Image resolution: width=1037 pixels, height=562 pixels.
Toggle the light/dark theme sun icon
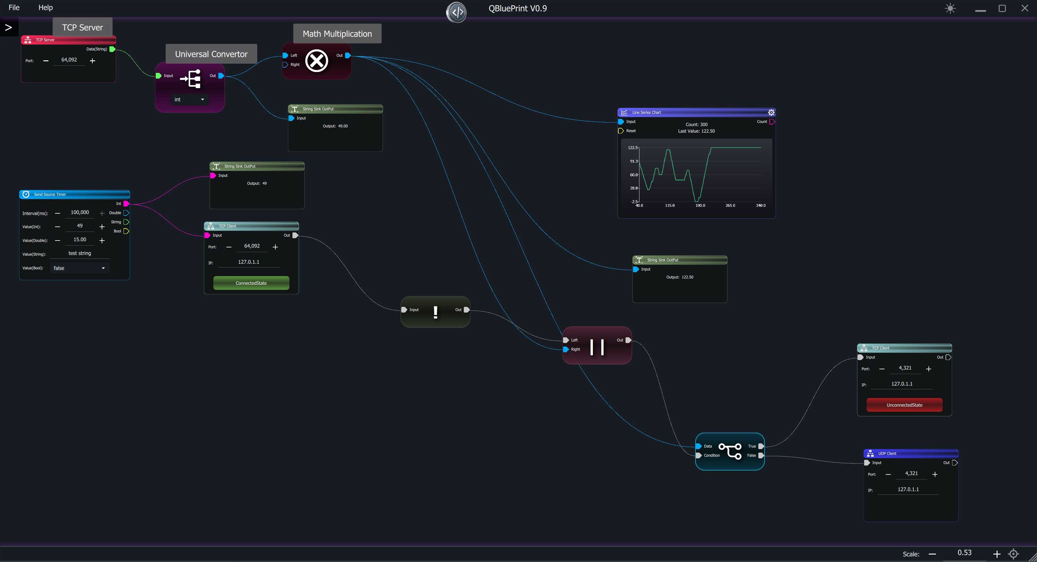pos(950,8)
